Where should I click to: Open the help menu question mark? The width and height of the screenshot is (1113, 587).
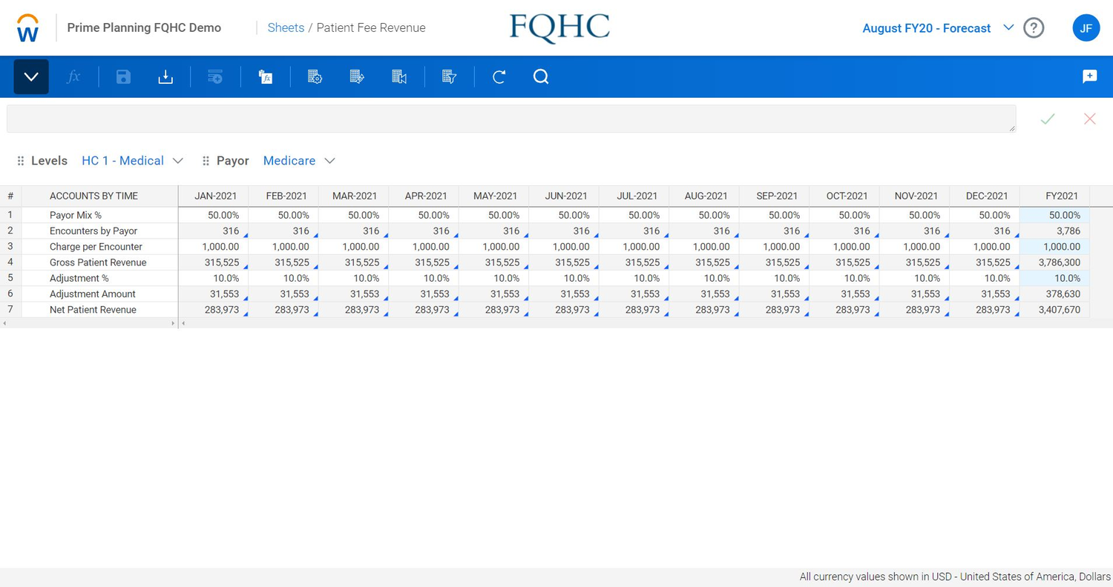coord(1034,27)
